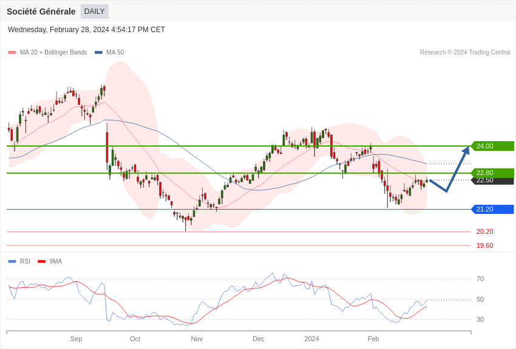Screen dimensions: 516x349
Task: Click the chart timestamp text
Action: [86, 30]
